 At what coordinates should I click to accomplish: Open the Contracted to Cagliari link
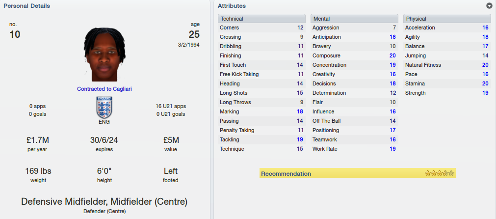[x=104, y=89]
